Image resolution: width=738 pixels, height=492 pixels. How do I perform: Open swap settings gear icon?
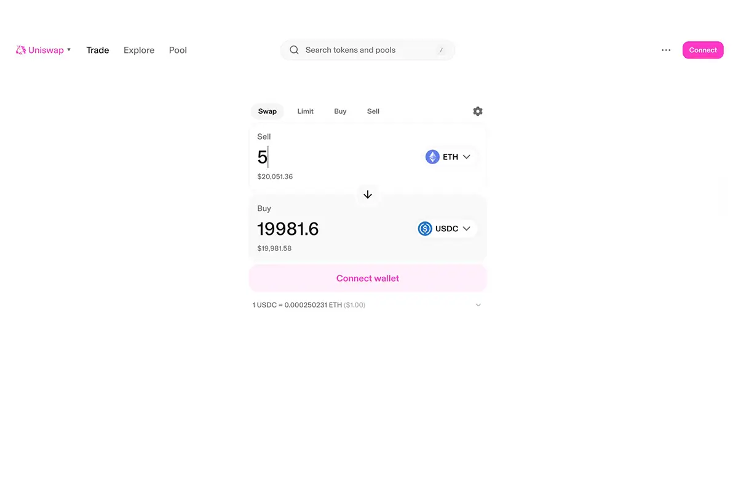pyautogui.click(x=478, y=111)
